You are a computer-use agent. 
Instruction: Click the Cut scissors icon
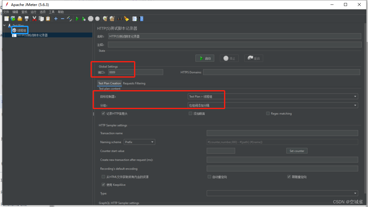pos(34,19)
